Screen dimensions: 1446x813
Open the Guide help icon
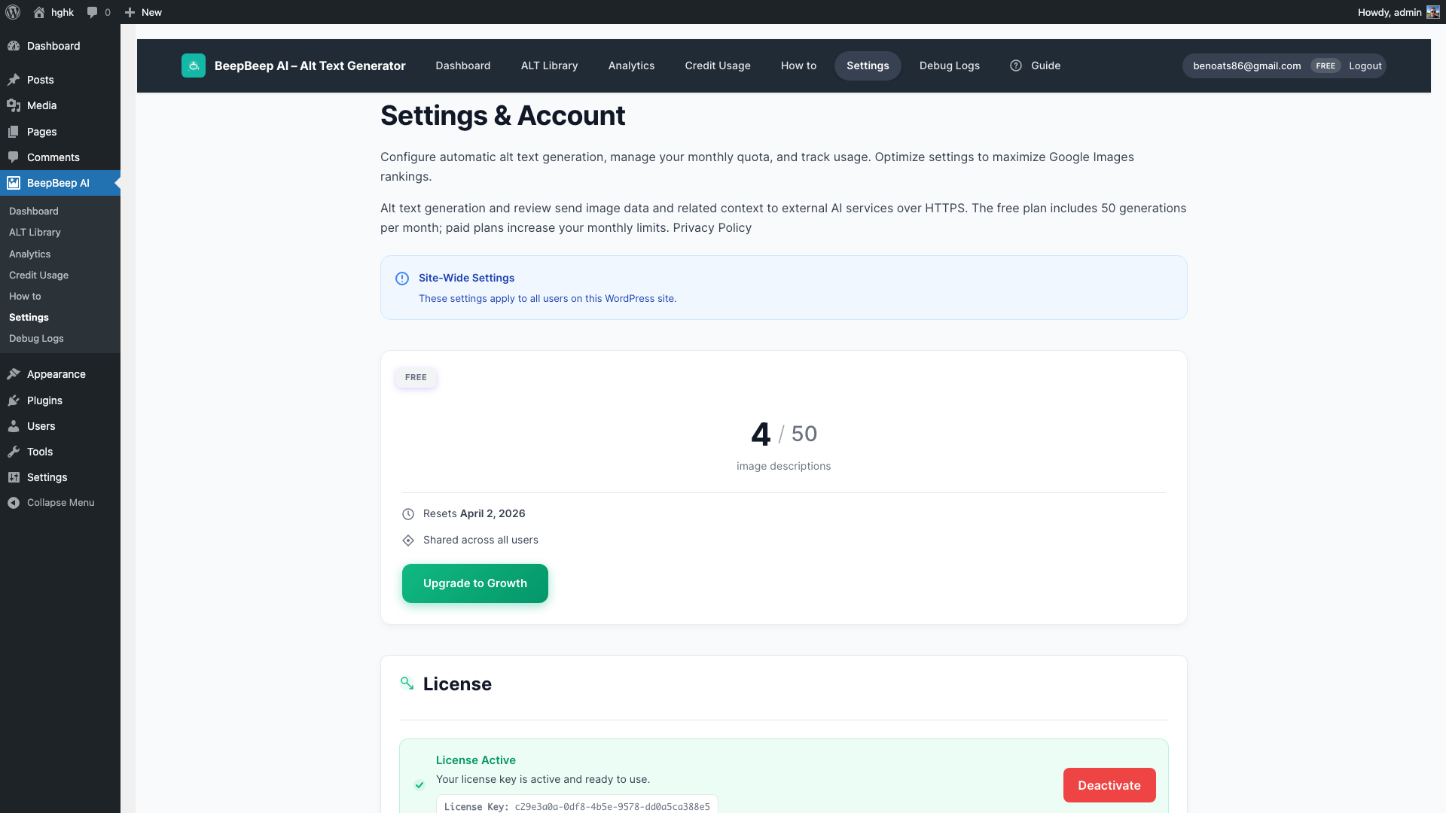tap(1016, 65)
